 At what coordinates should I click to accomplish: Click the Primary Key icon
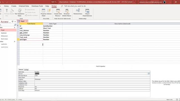pyautogui.click(x=7, y=12)
